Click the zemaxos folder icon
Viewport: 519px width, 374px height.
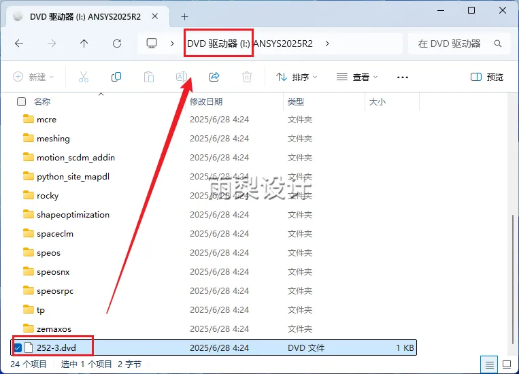(x=29, y=328)
